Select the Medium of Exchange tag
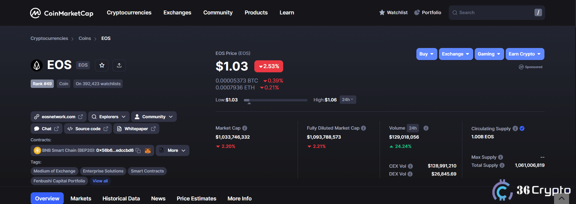The height and width of the screenshot is (204, 576). [54, 171]
